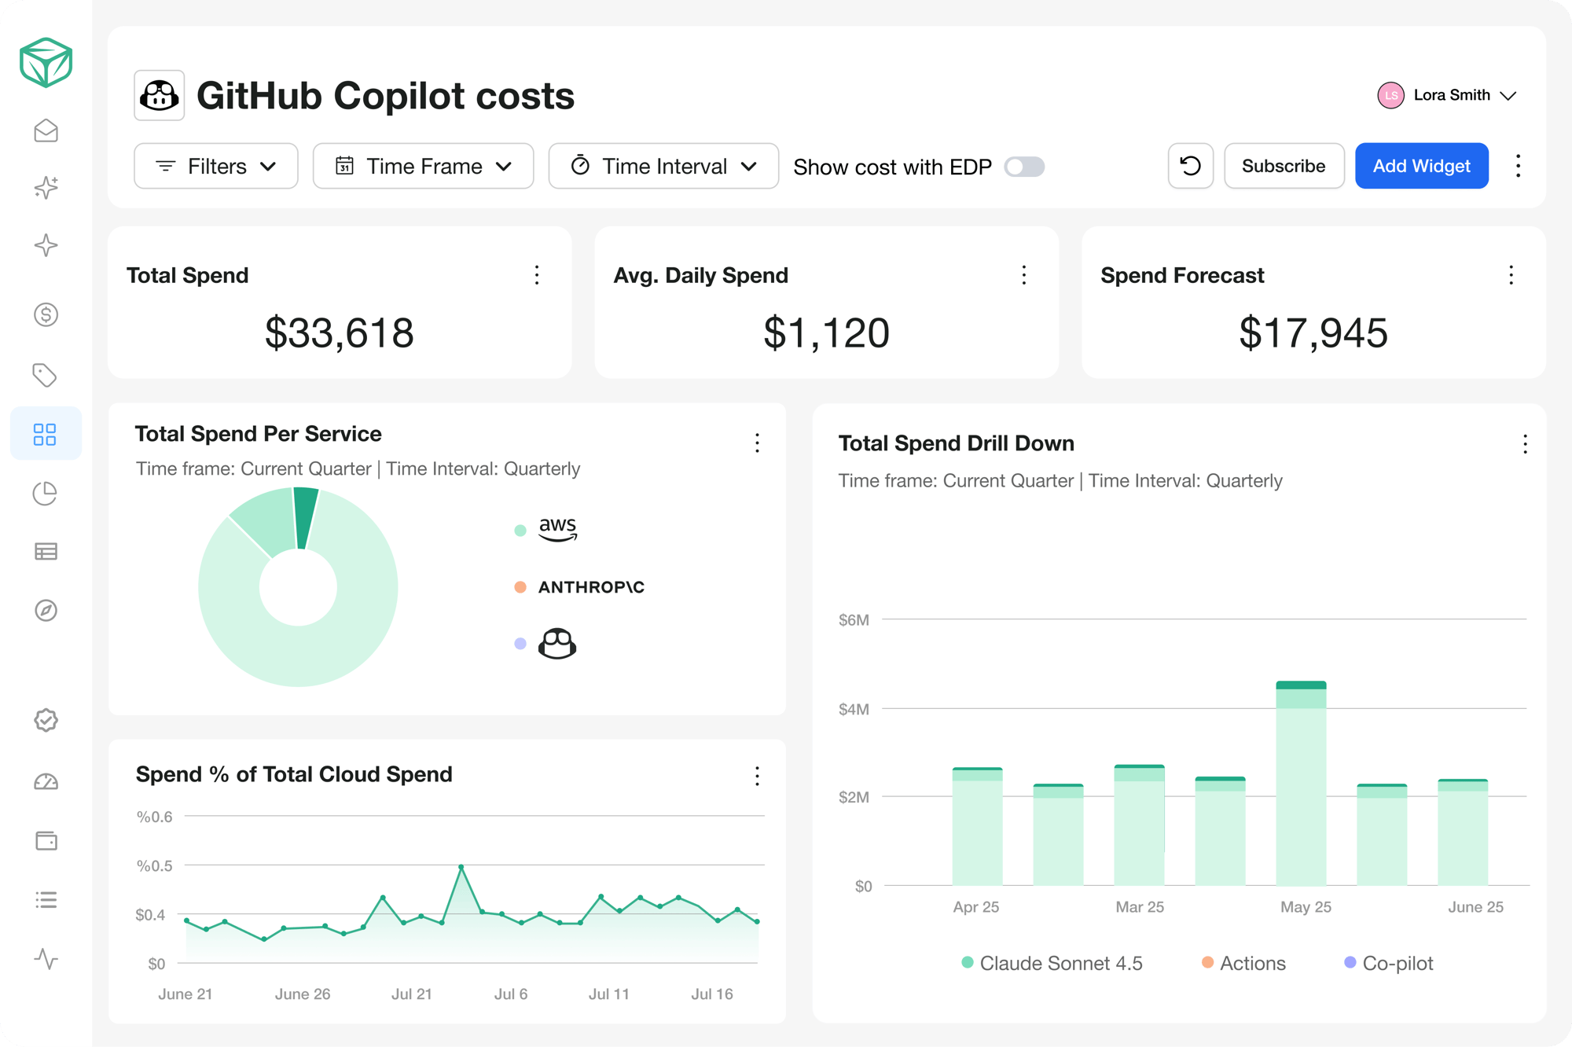Viewport: 1572px width, 1047px height.
Task: Open the pie chart reports icon
Action: (46, 494)
